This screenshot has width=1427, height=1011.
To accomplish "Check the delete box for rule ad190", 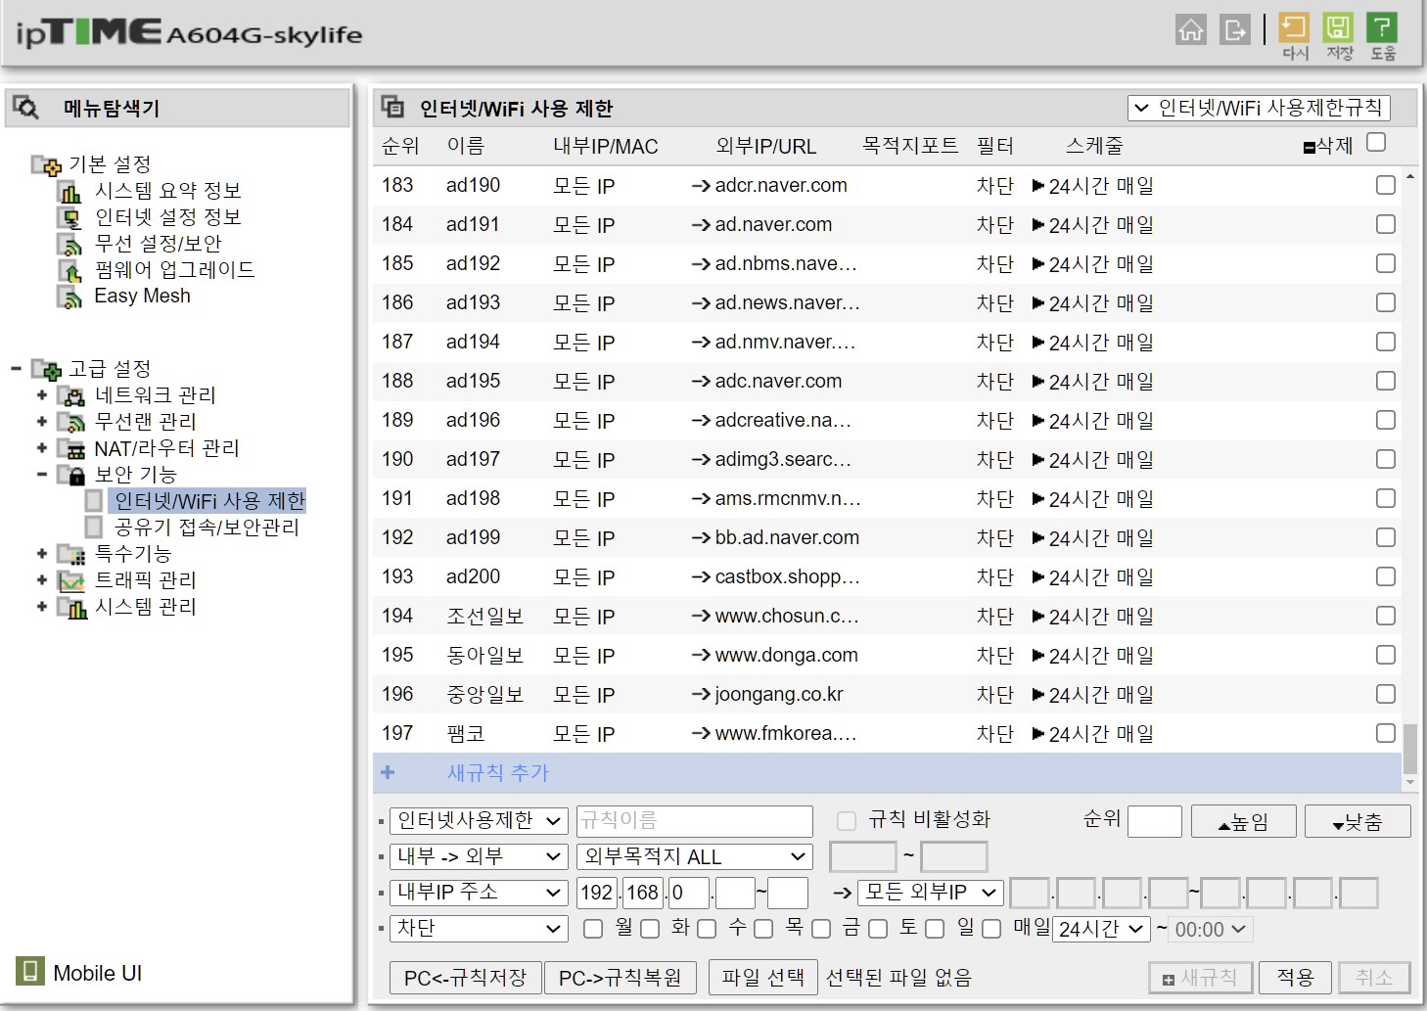I will click(x=1386, y=185).
